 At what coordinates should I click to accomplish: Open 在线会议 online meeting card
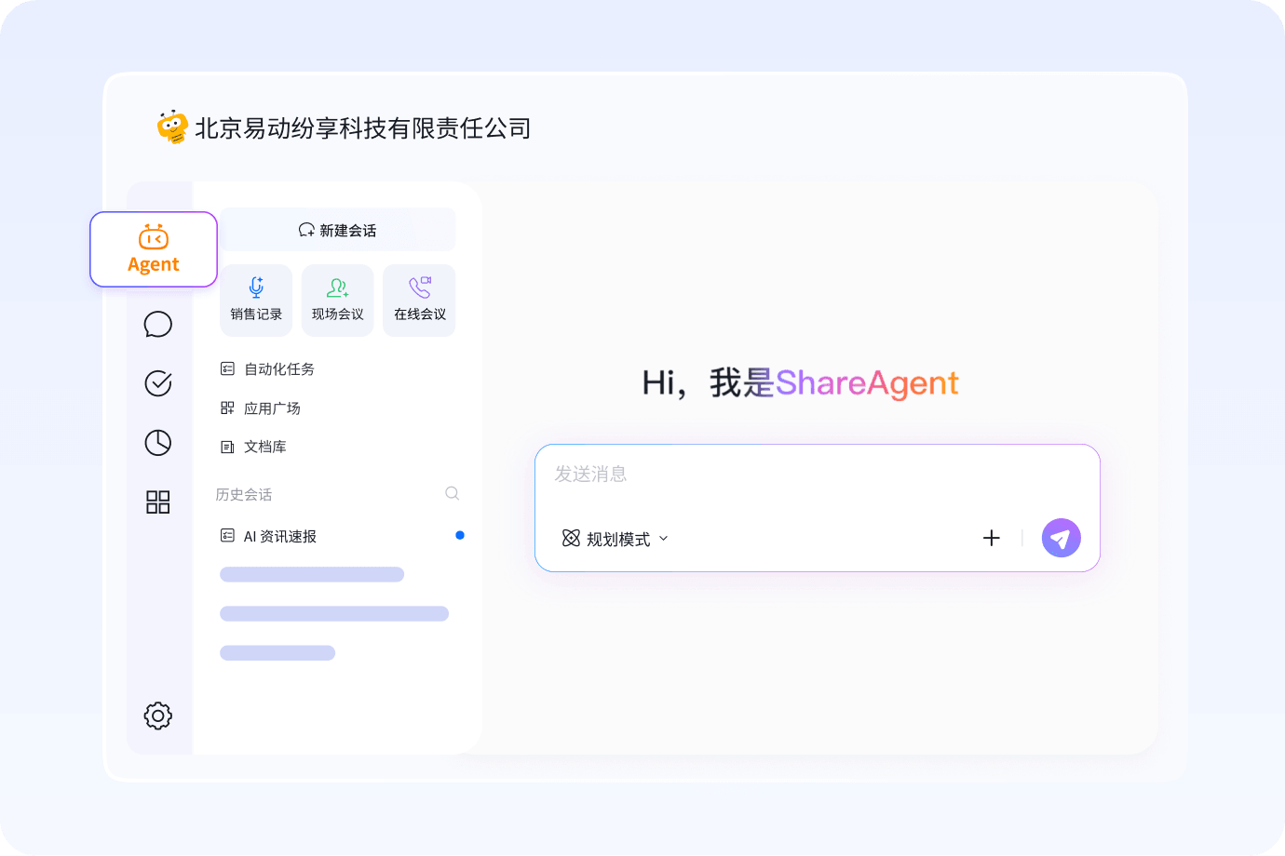pyautogui.click(x=419, y=301)
